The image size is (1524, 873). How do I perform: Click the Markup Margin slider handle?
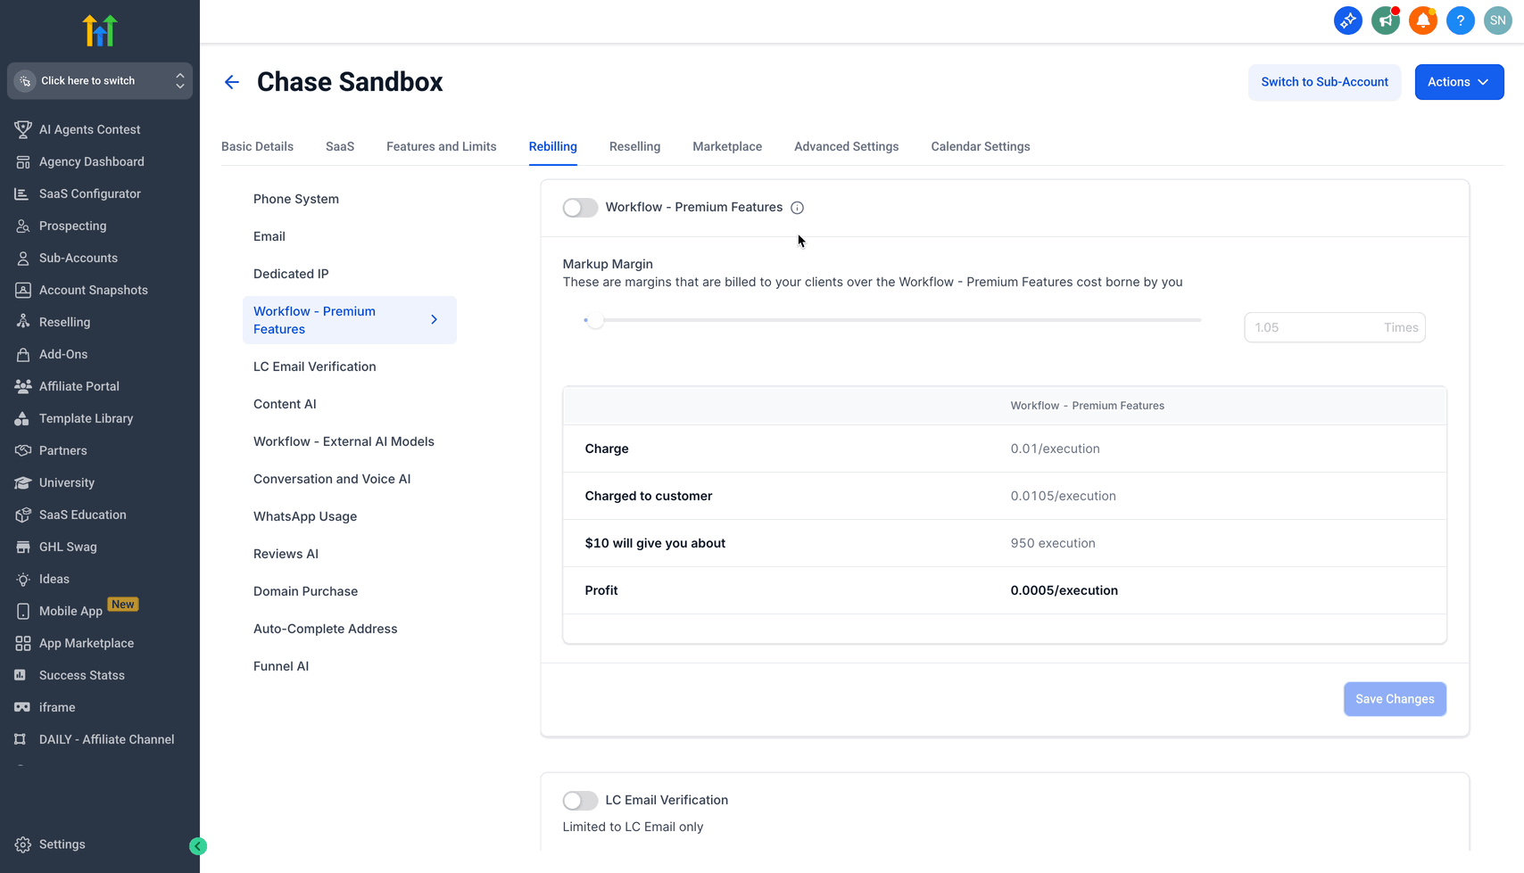tap(595, 320)
